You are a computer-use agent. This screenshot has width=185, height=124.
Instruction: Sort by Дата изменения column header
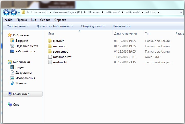pos(126,34)
